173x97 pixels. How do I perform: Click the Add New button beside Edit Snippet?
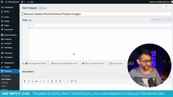coord(43,8)
